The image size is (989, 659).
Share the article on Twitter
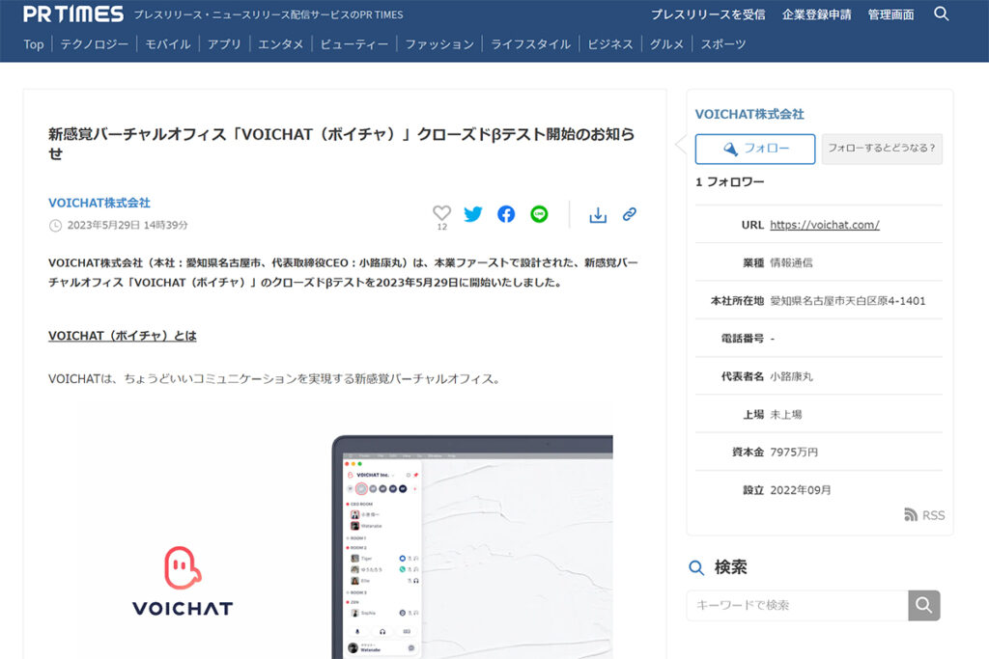[472, 214]
